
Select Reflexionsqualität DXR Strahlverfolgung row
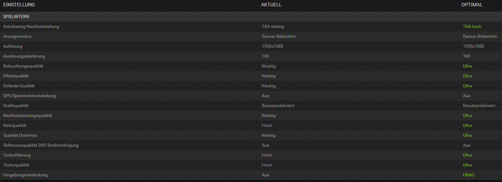tap(251, 145)
